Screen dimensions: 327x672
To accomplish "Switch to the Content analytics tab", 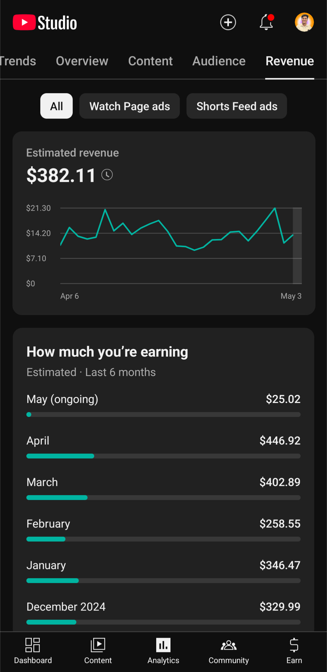I will (x=150, y=61).
